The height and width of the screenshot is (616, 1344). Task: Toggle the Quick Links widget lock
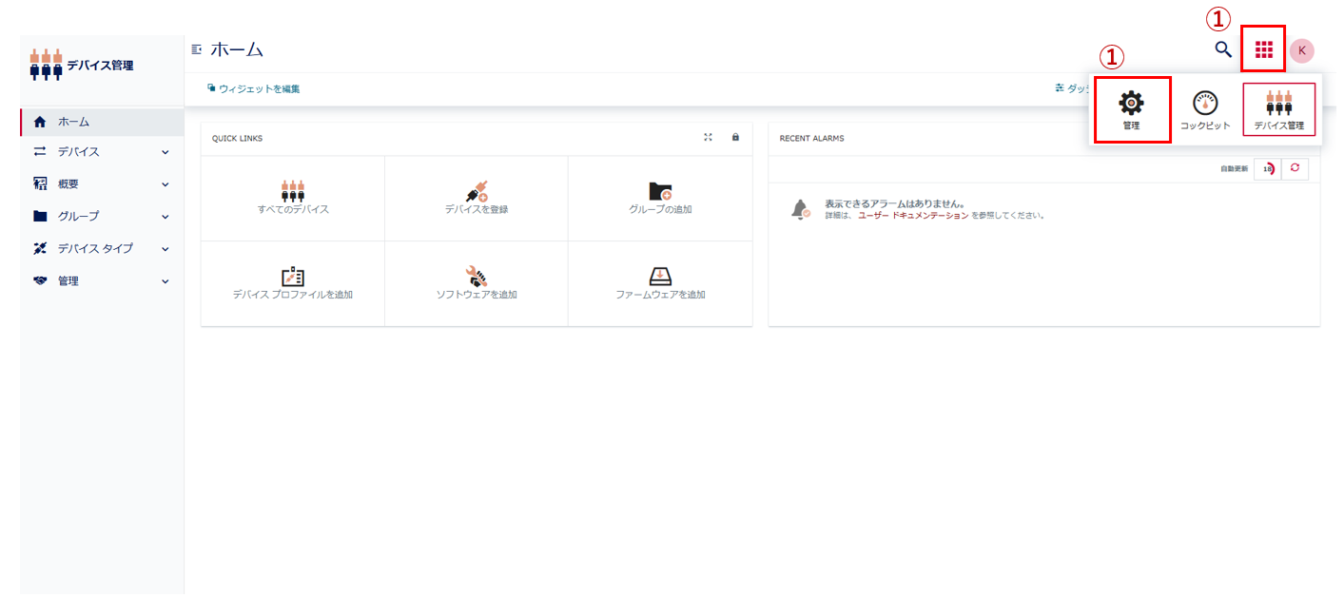[x=735, y=138]
